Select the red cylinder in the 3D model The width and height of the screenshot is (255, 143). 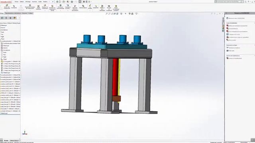115,77
